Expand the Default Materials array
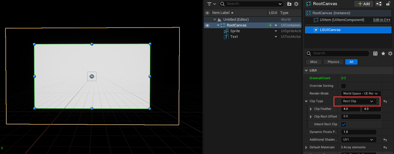394x154 pixels. pos(306,147)
